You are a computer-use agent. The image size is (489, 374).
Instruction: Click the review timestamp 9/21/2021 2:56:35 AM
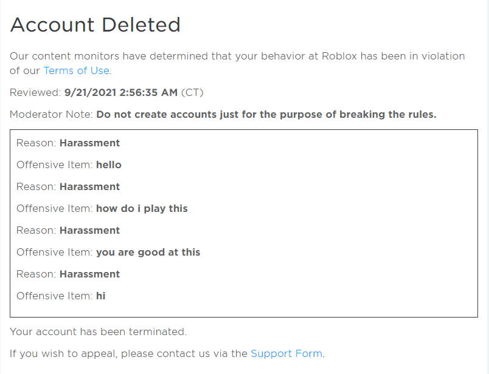(121, 92)
